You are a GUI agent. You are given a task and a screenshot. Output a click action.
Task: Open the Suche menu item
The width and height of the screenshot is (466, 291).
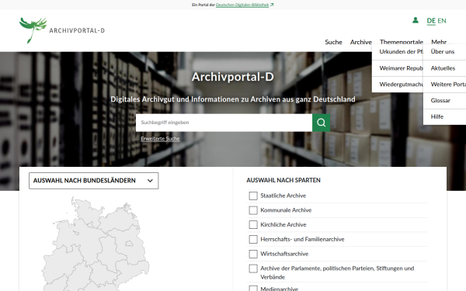click(333, 42)
